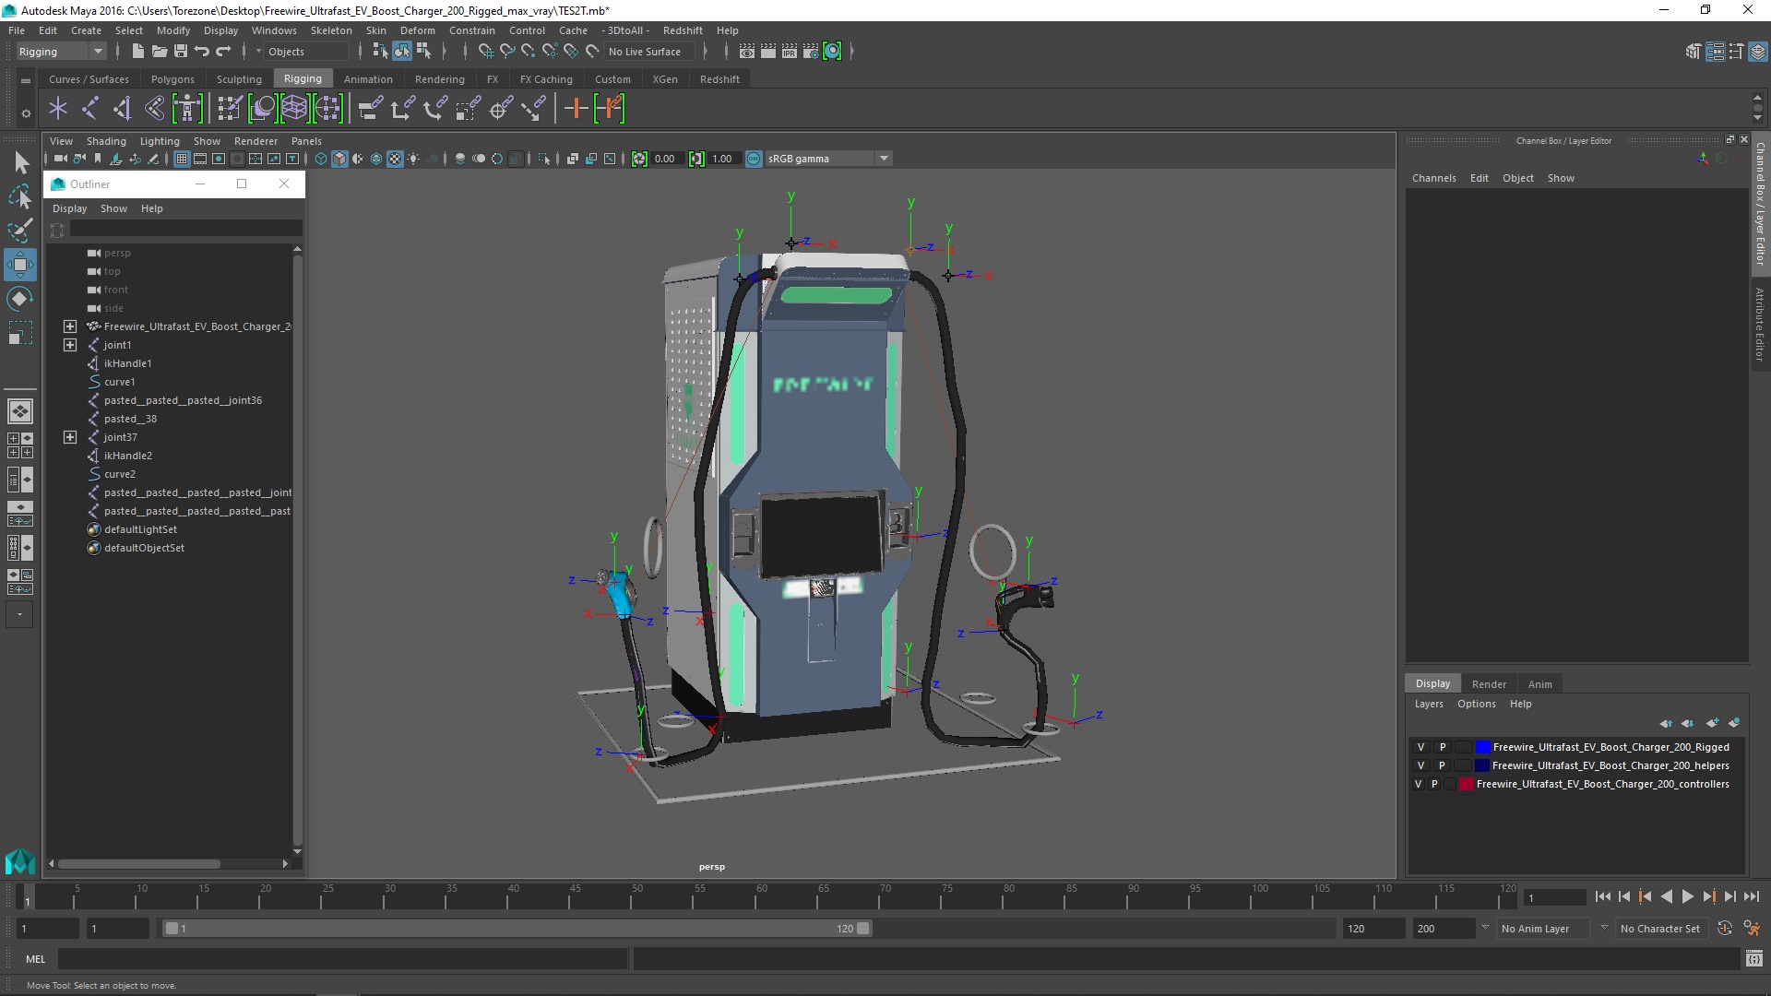
Task: Select the Create Locator shelf icon
Action: pyautogui.click(x=58, y=109)
